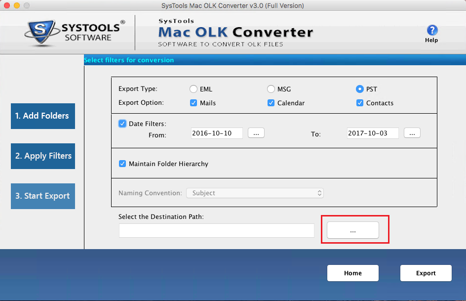Open the Apply Filters step
This screenshot has width=466, height=301.
point(43,156)
